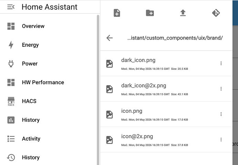This screenshot has height=165, width=238.
Task: Upload a file
Action: pos(183,13)
